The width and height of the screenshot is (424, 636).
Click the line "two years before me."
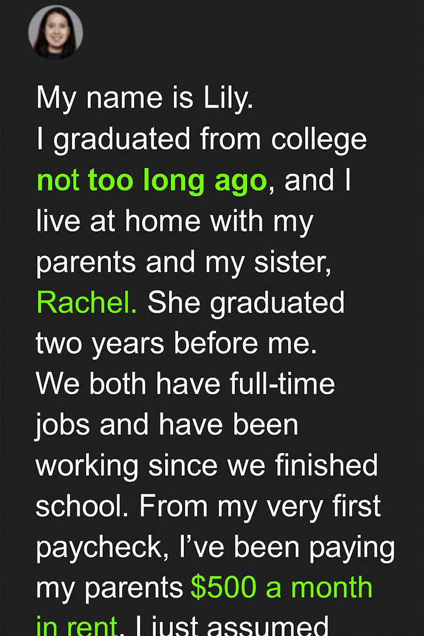point(176,344)
